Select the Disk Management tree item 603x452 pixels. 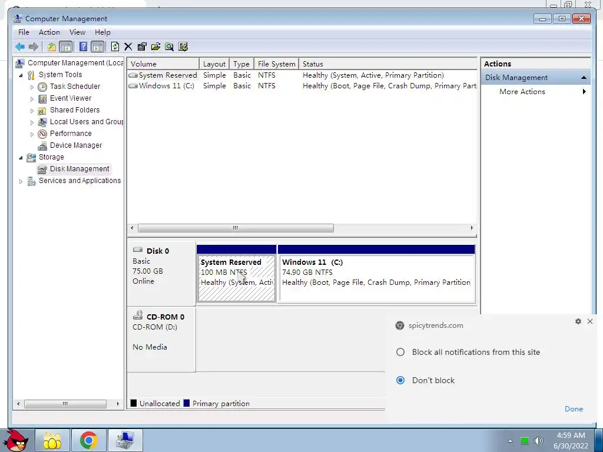click(x=79, y=169)
